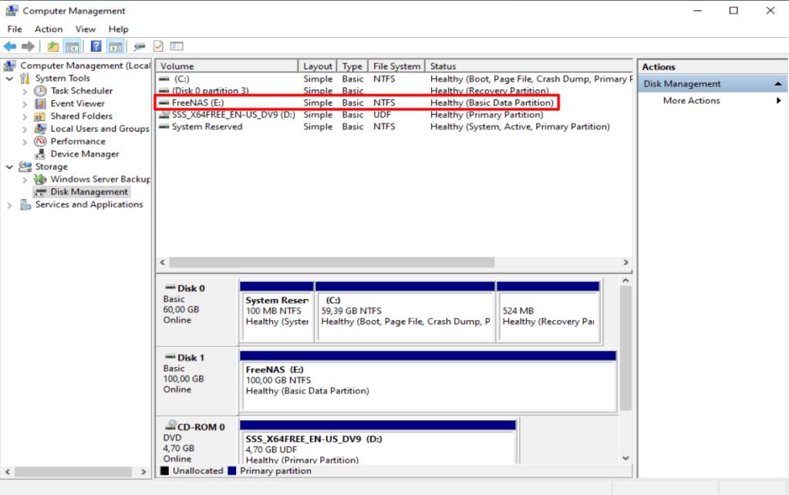This screenshot has height=495, width=789.
Task: Click the Computer Management root icon in tree
Action: 9,66
